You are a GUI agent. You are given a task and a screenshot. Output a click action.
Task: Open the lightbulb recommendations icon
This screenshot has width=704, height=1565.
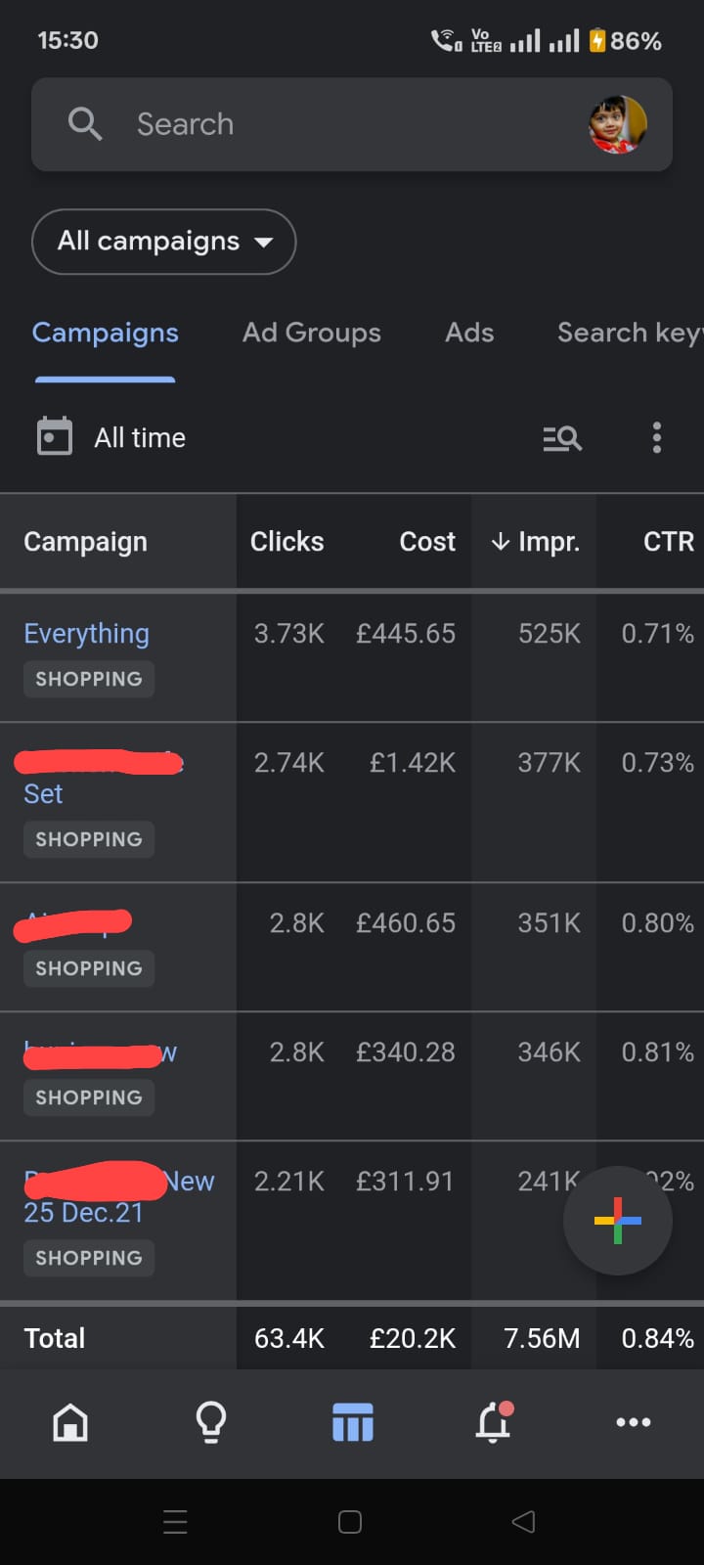[x=211, y=1422]
